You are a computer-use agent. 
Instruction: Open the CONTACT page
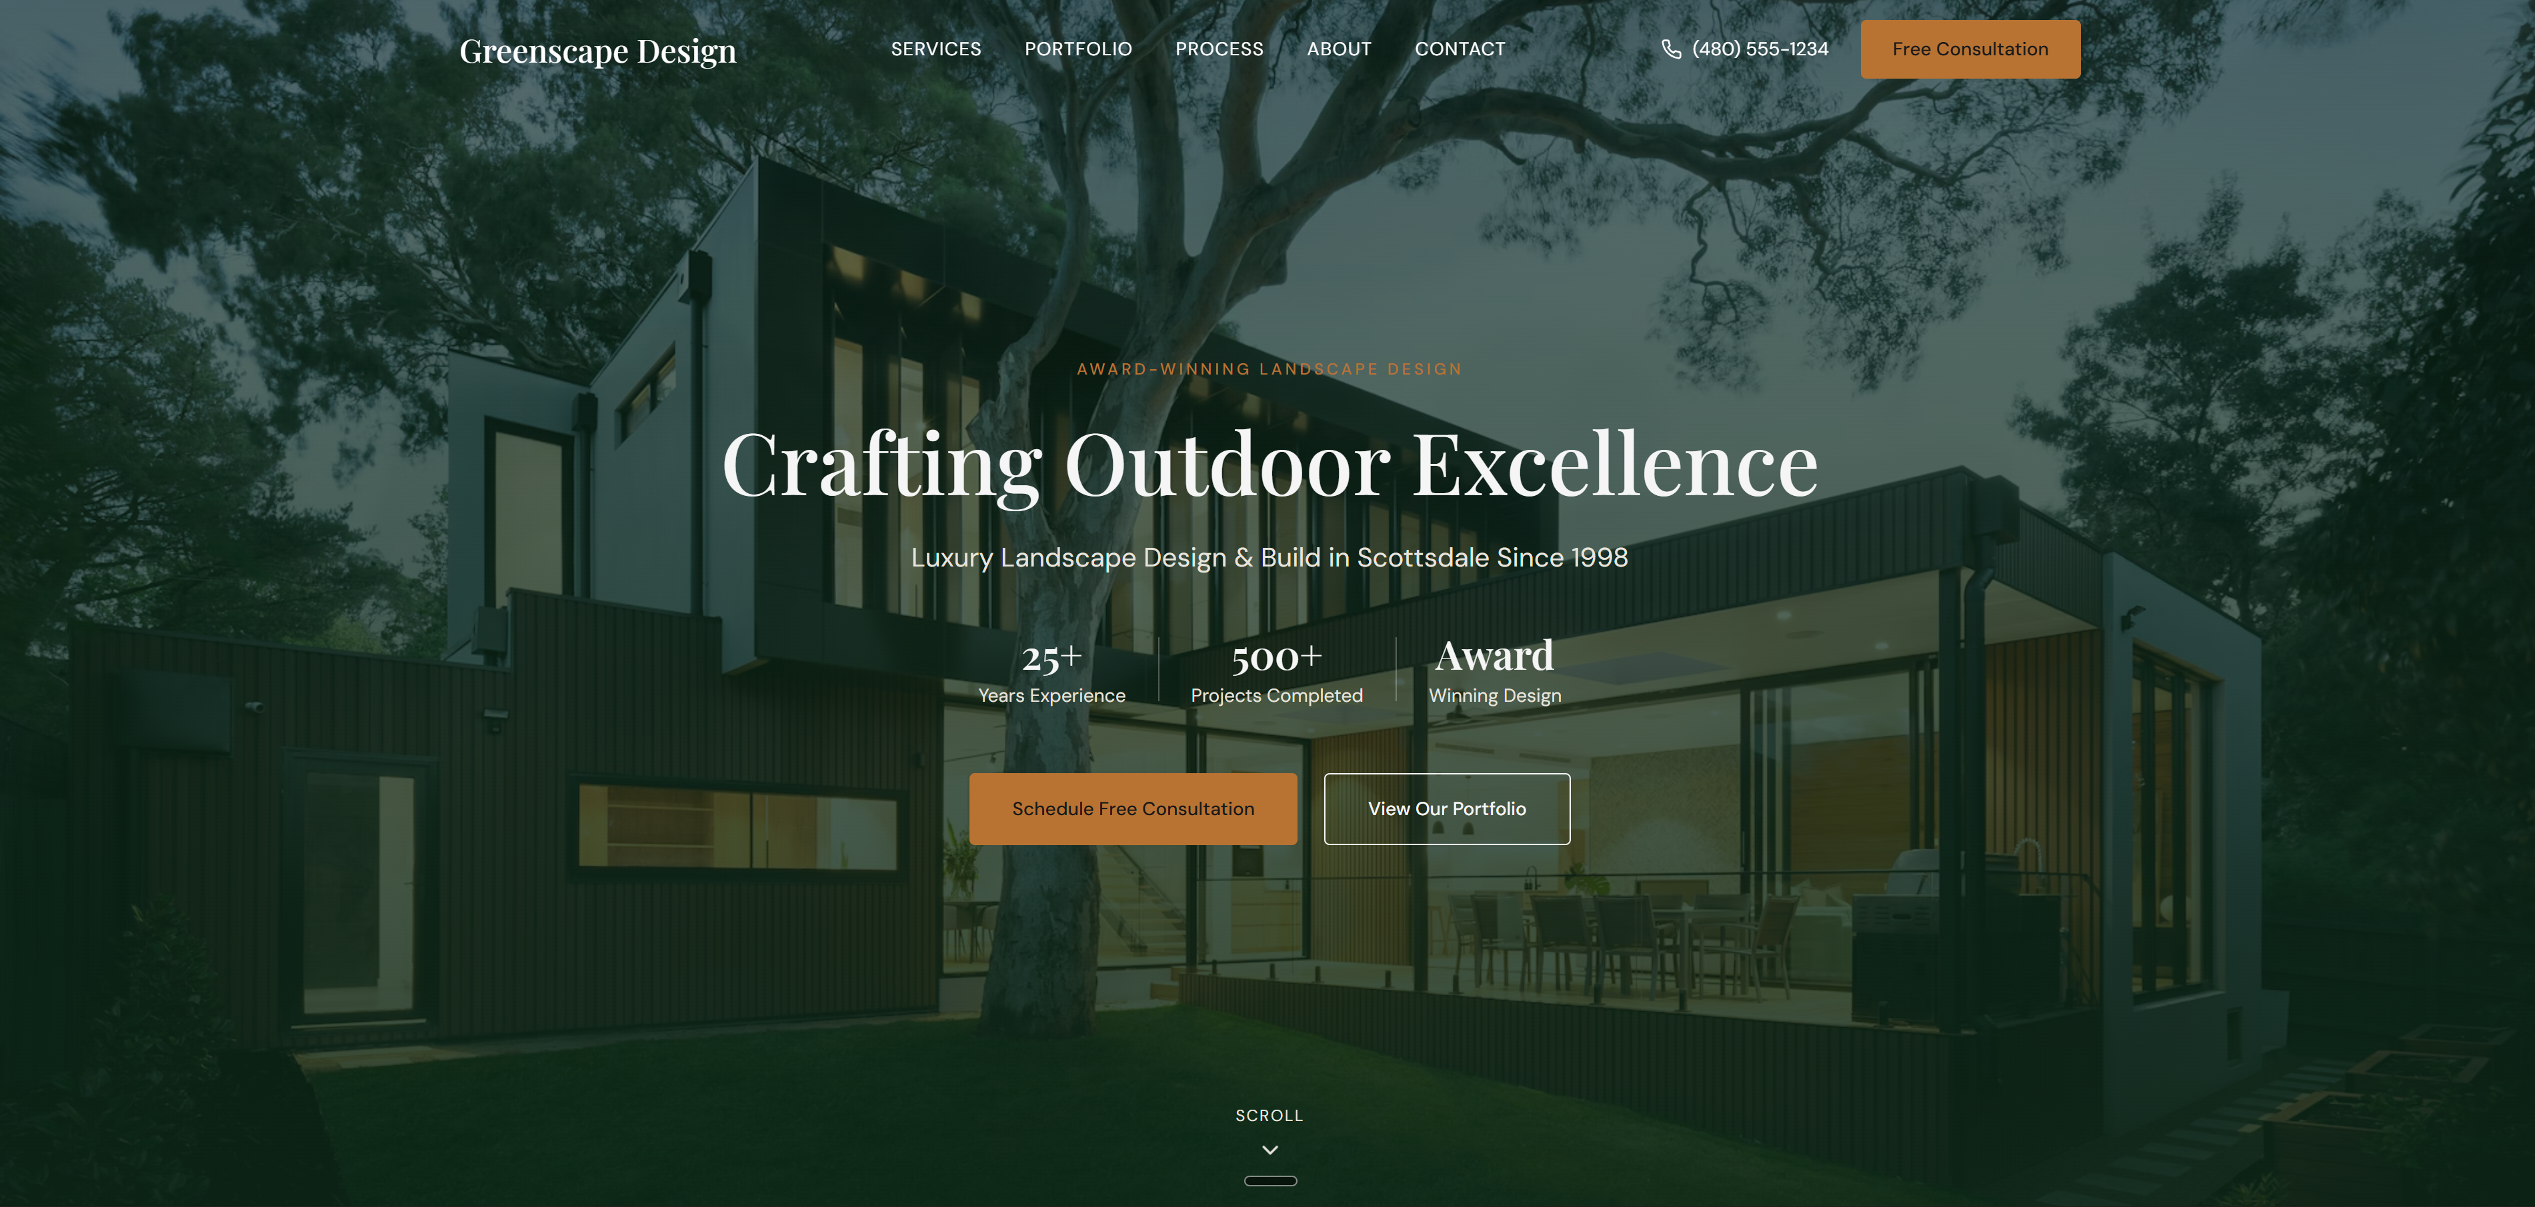(x=1460, y=48)
